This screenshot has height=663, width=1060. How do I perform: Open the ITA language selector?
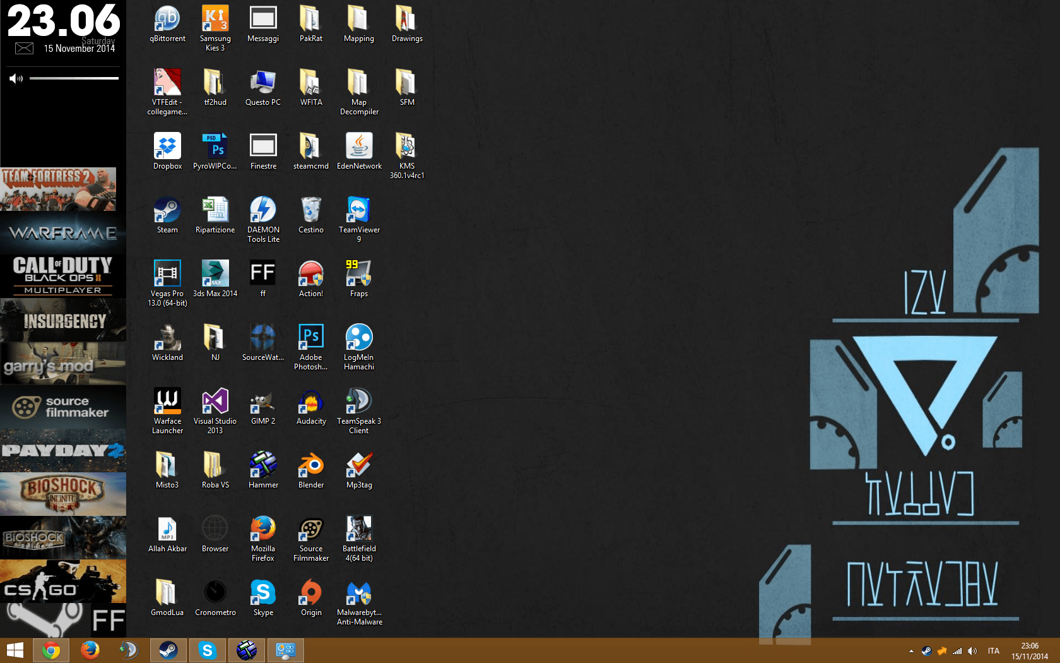click(x=994, y=650)
